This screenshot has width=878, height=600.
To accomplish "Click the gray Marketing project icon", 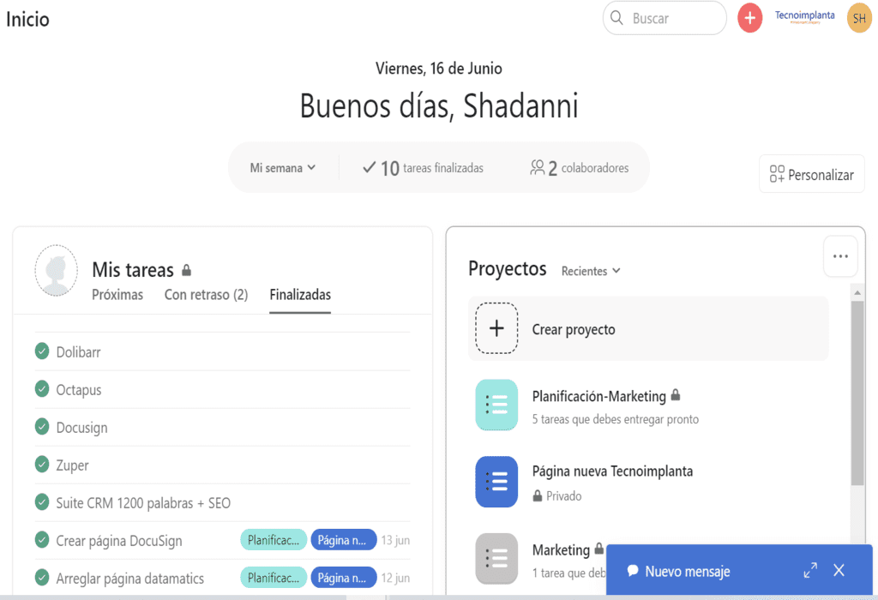I will click(496, 558).
